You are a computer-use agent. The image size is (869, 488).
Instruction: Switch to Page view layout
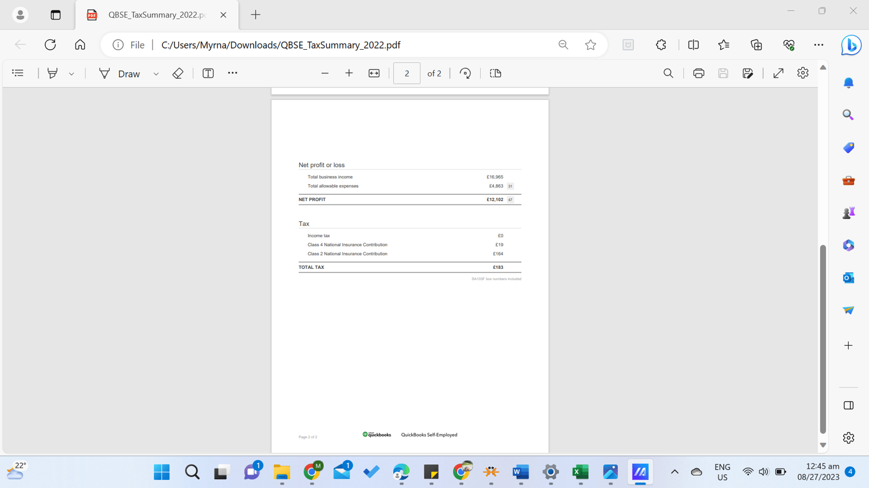point(496,73)
